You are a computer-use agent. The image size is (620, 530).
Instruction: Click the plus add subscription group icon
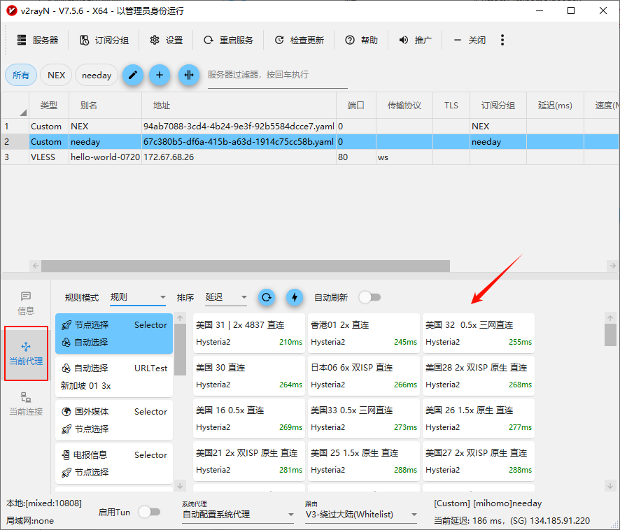pyautogui.click(x=160, y=75)
